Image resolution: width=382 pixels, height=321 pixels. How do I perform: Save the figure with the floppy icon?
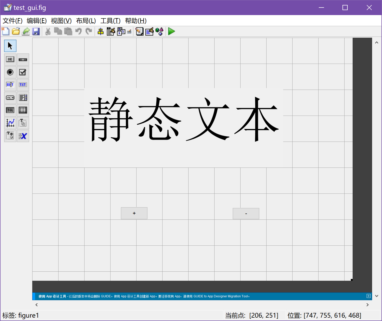[x=36, y=31]
